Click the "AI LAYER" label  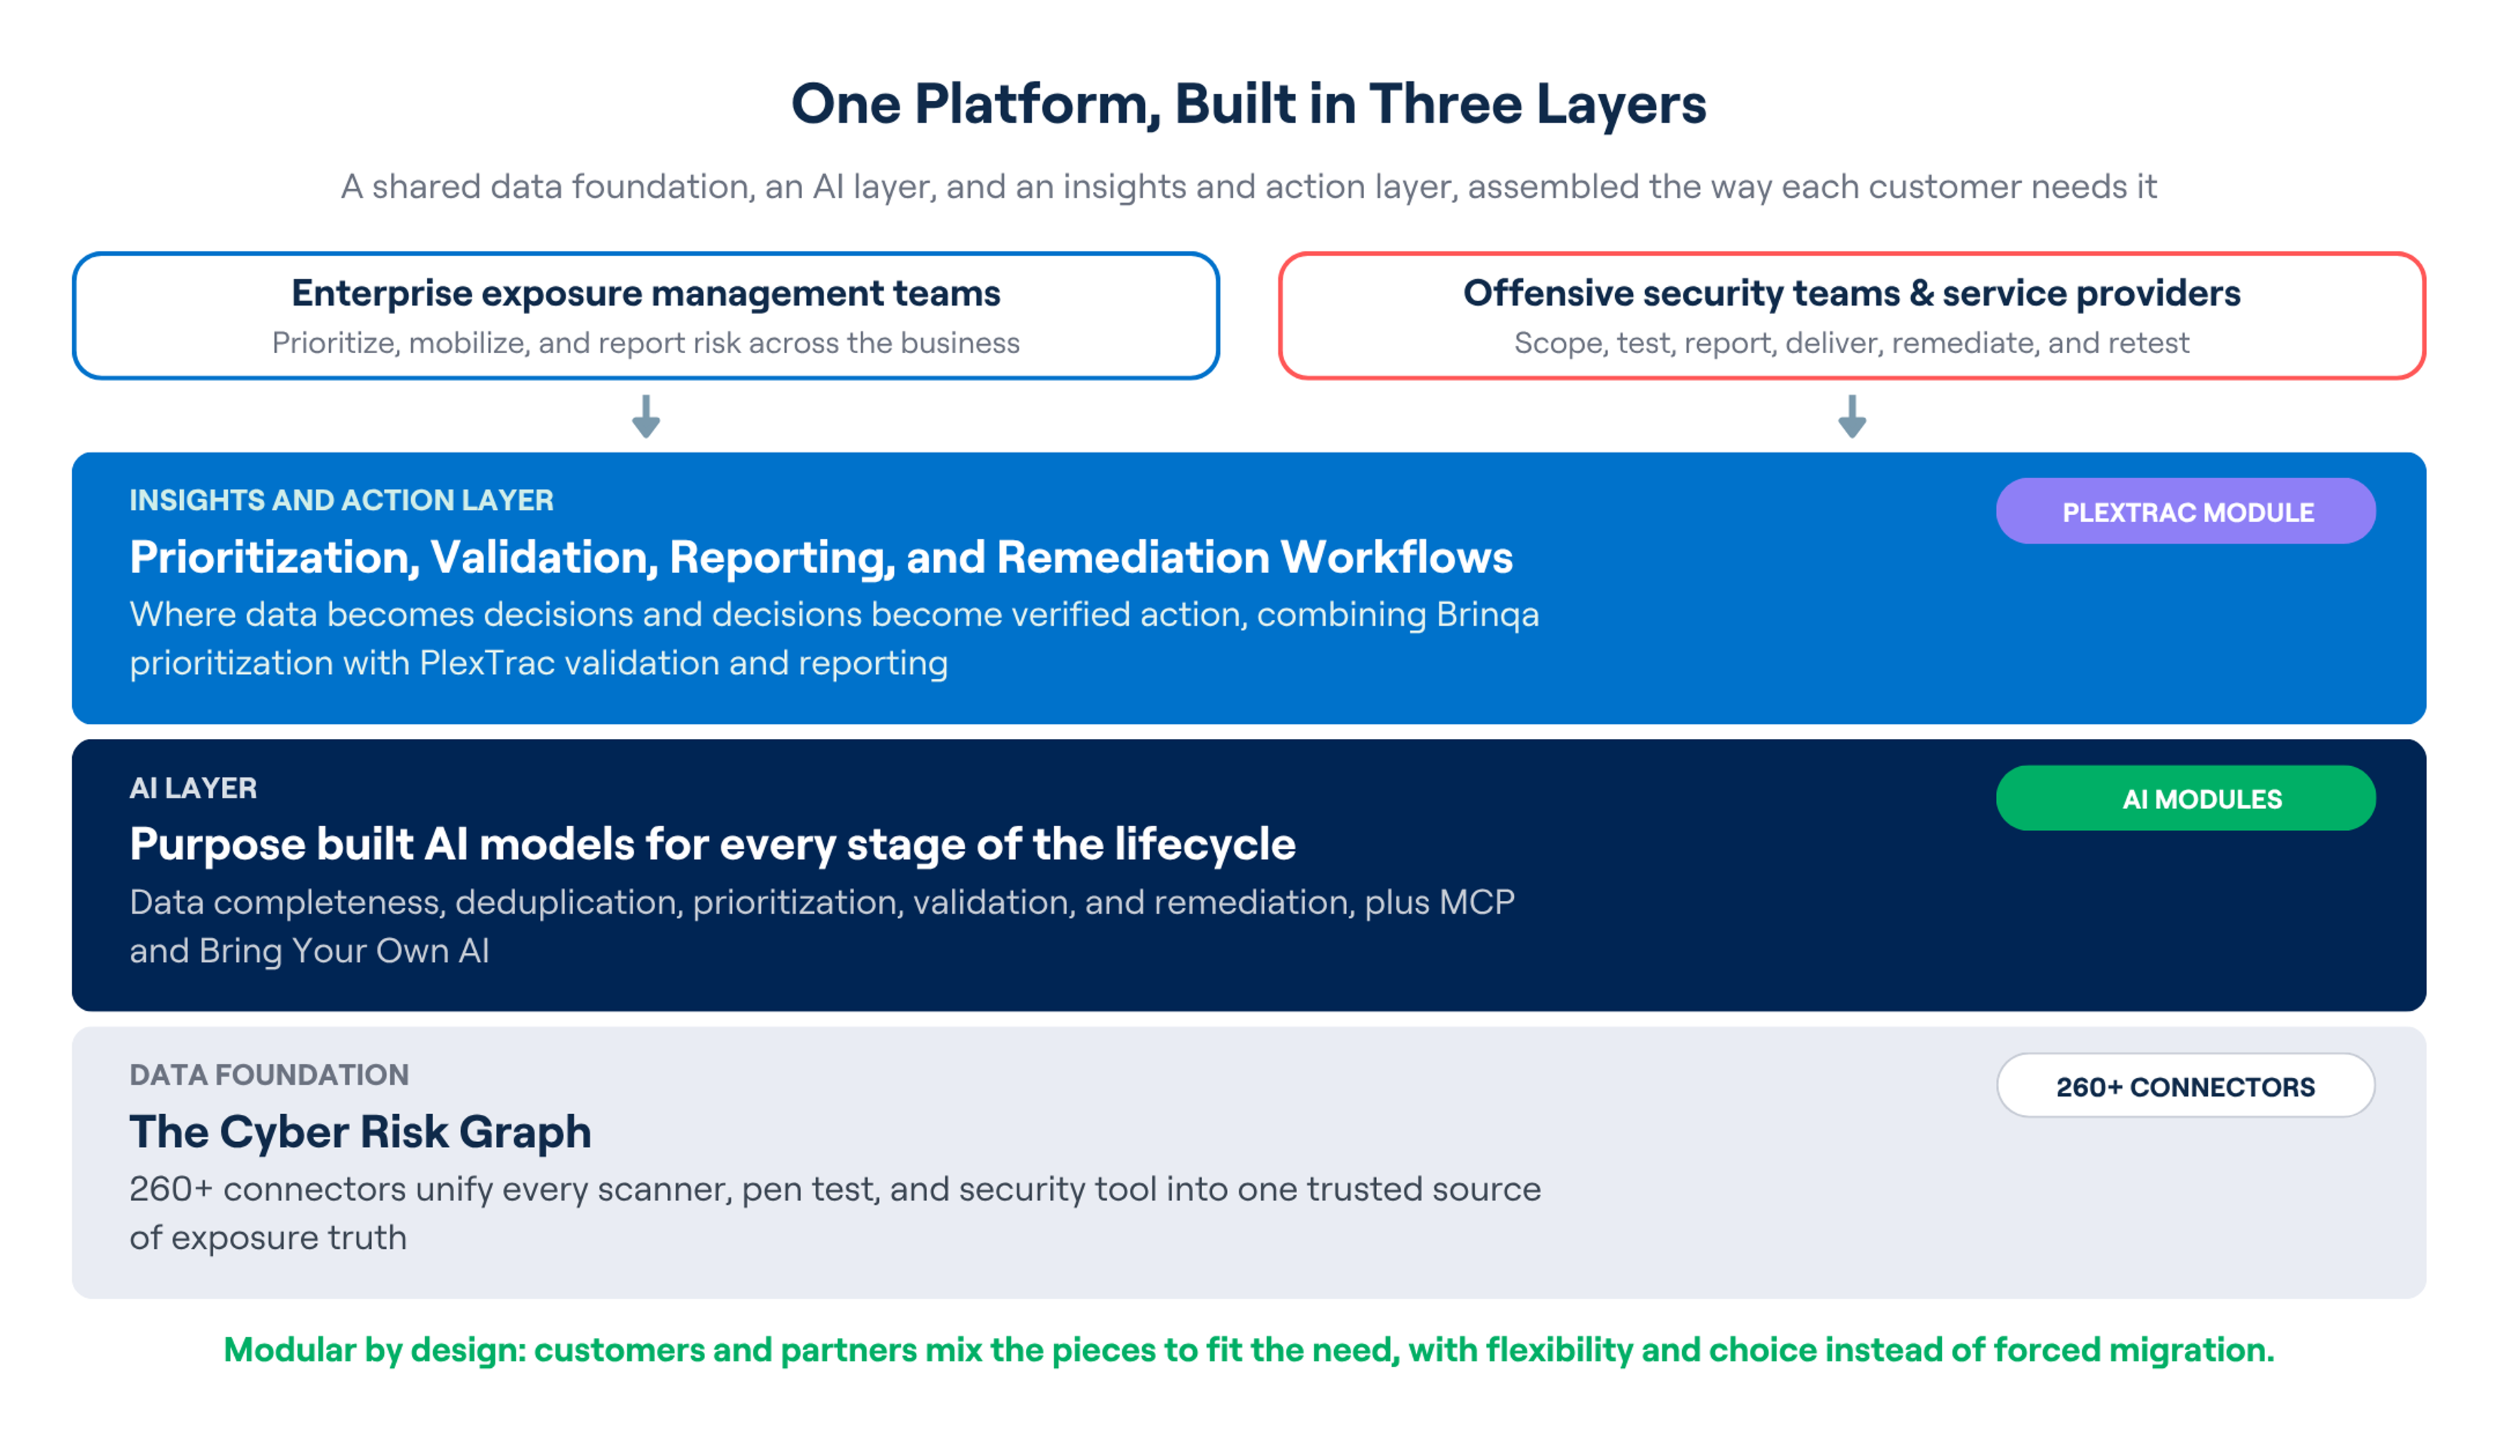tap(193, 788)
